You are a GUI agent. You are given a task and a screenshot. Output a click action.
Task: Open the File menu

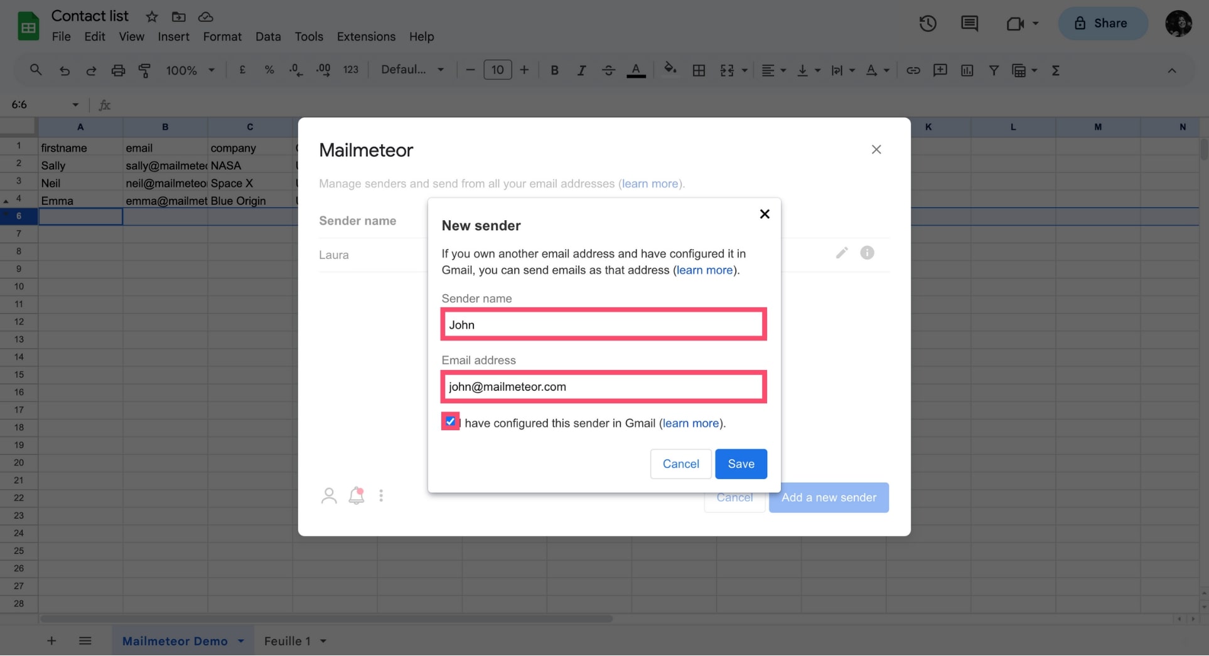click(61, 36)
